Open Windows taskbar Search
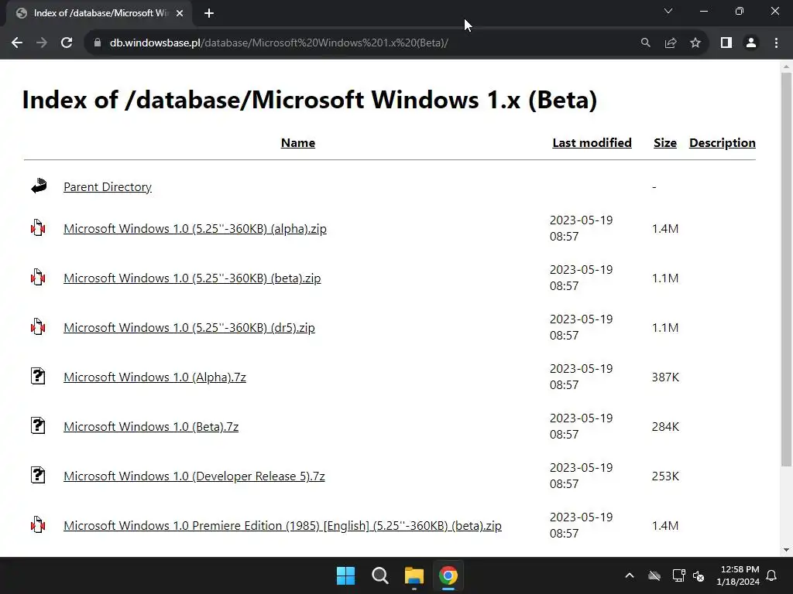 click(x=379, y=575)
